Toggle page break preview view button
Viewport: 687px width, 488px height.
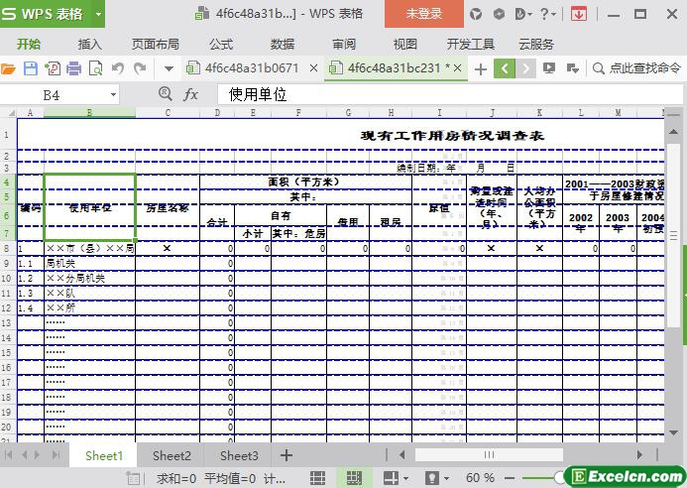coord(351,478)
